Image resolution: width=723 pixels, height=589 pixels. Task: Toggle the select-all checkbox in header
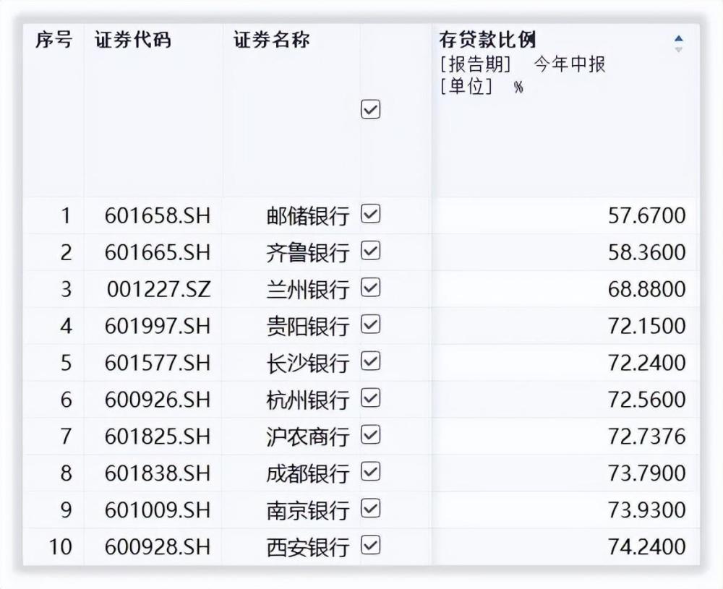coord(370,110)
